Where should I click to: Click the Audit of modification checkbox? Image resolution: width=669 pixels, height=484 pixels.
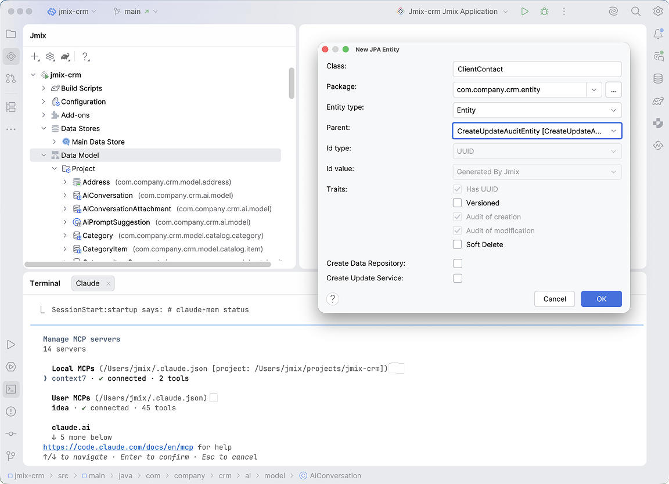click(458, 231)
